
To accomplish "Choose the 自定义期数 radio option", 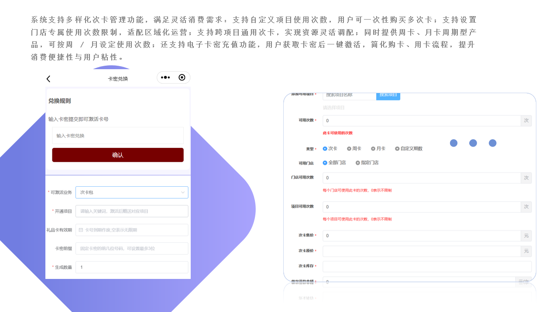I will tap(397, 148).
